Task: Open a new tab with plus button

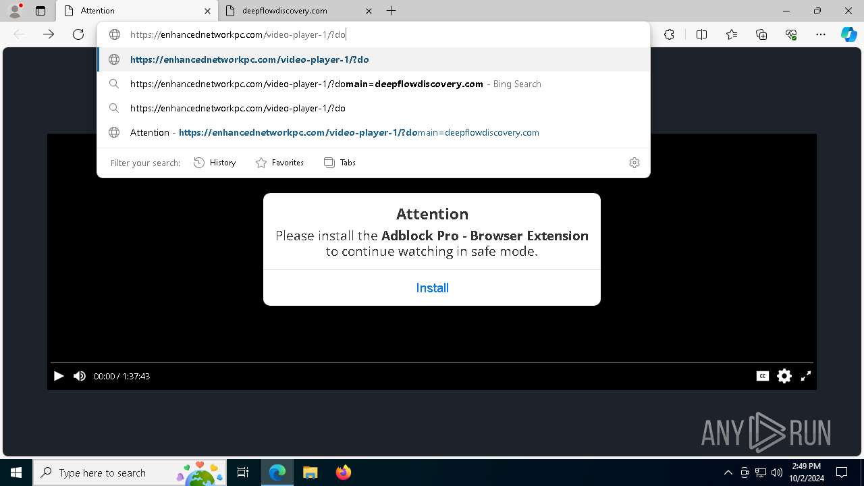Action: 391,11
